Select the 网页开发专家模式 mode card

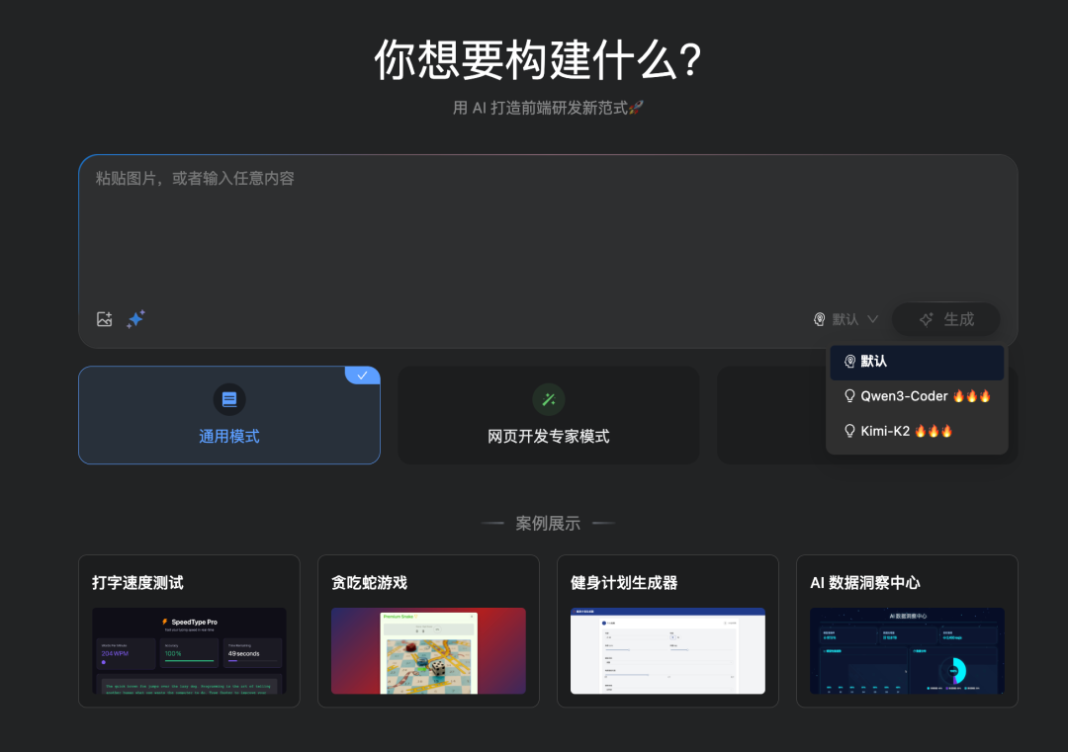pos(548,415)
